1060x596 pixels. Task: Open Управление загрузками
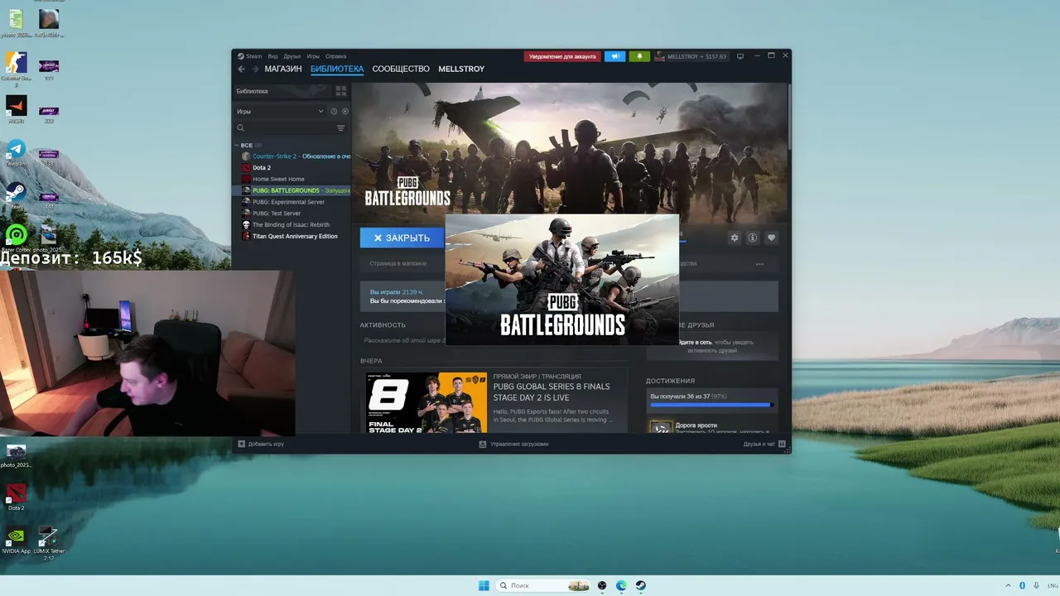coord(513,444)
